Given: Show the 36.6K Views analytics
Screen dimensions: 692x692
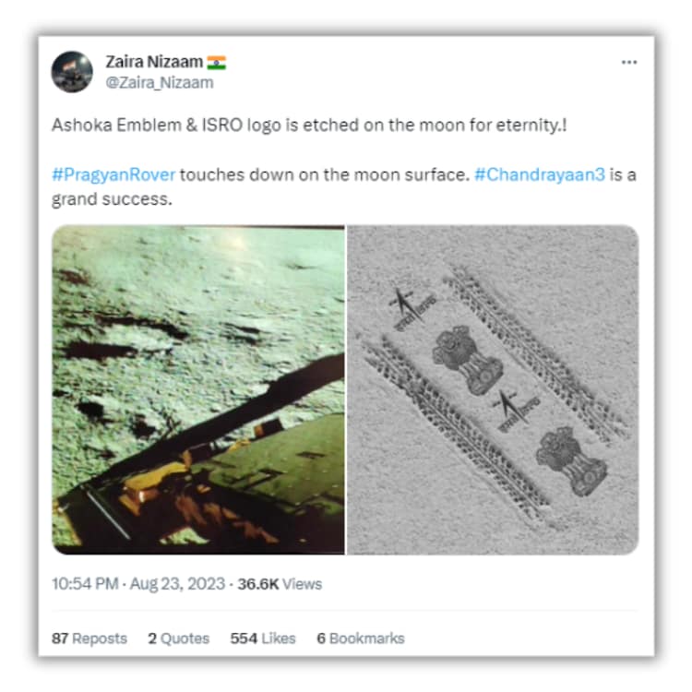Looking at the screenshot, I should tap(280, 584).
